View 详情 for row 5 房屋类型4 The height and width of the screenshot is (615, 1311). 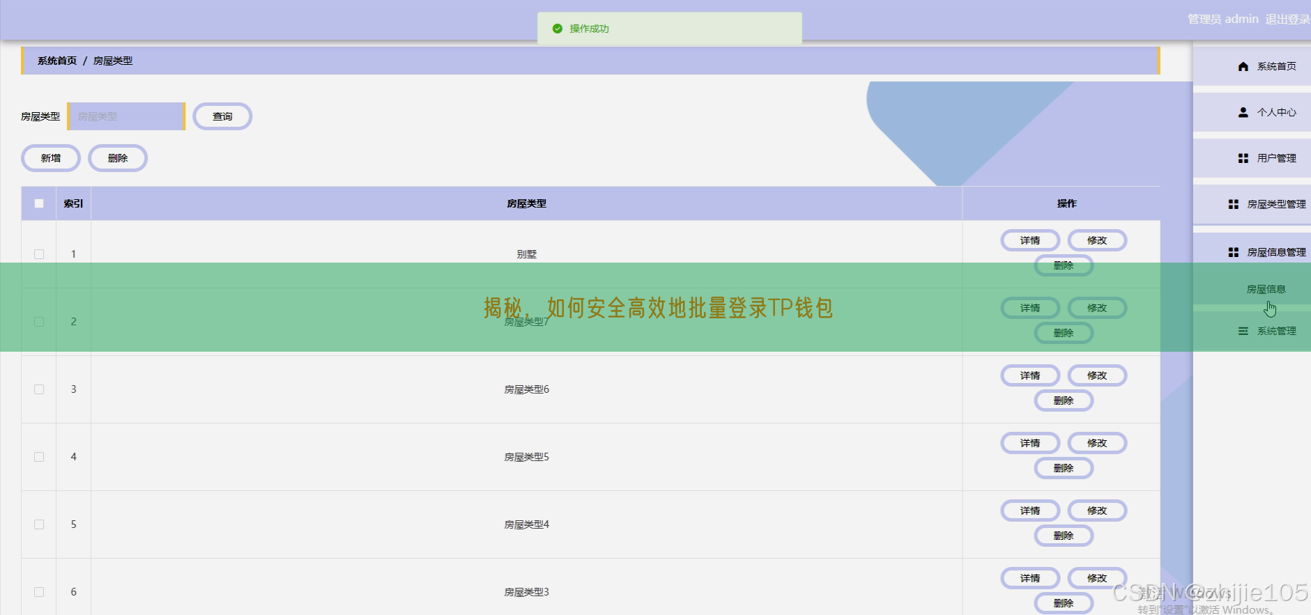[x=1030, y=511]
